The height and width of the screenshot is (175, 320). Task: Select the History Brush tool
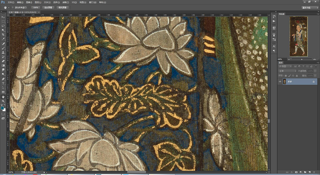pyautogui.click(x=3, y=57)
